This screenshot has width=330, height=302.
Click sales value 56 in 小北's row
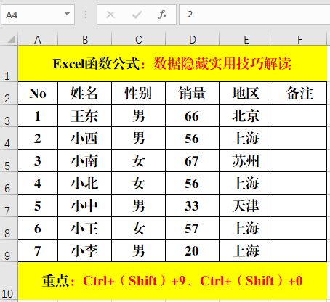pyautogui.click(x=192, y=183)
